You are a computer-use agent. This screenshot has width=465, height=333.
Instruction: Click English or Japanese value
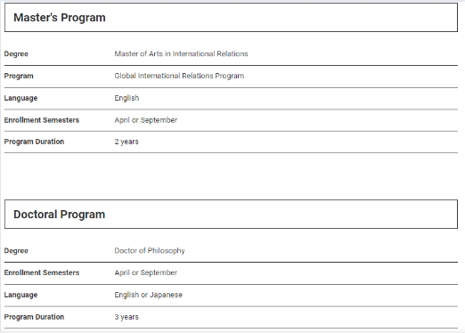click(x=149, y=295)
